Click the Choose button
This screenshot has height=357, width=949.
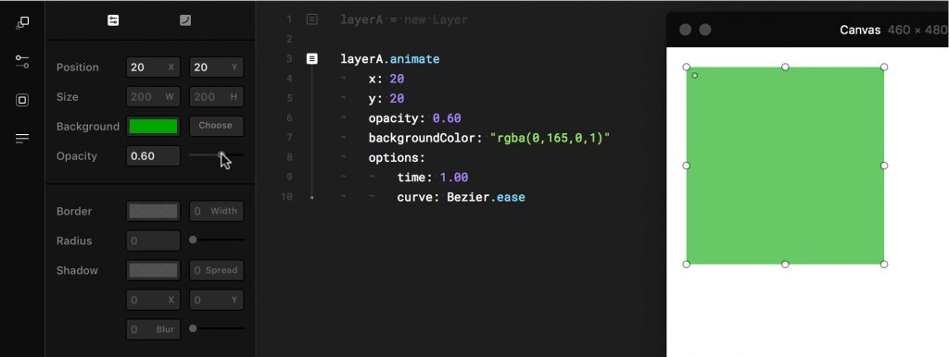tap(217, 126)
